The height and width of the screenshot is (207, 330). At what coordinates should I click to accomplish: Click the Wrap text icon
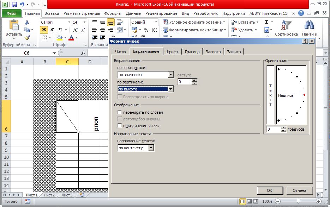[120, 22]
